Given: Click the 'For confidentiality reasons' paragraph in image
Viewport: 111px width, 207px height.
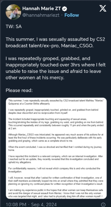Looking at the screenshot, I should click(x=54, y=170).
